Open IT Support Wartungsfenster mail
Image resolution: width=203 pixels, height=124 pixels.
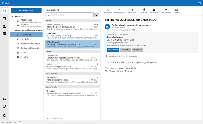(x=72, y=93)
